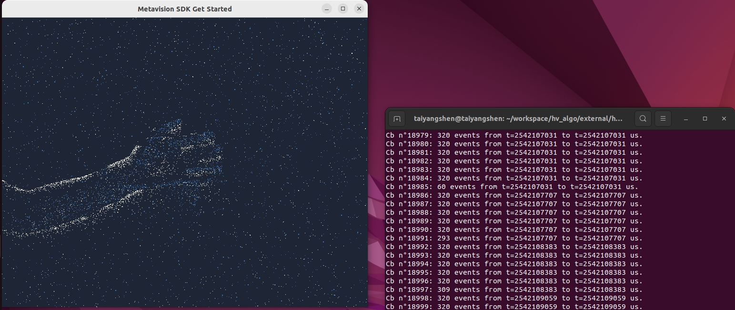Close the Metavision SDK Get Started window
735x310 pixels.
tap(359, 9)
